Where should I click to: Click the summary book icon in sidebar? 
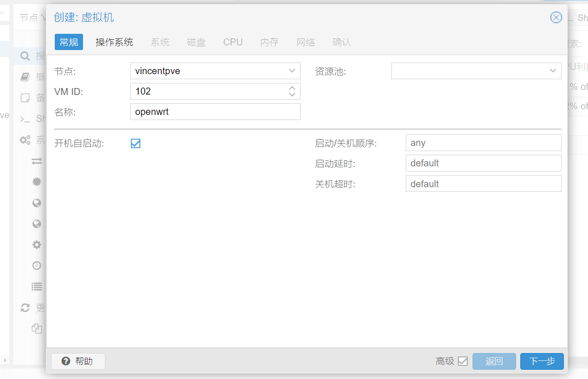tap(25, 77)
